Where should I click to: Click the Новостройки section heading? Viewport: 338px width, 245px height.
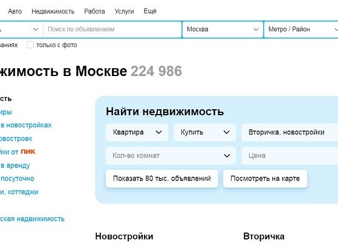click(124, 236)
